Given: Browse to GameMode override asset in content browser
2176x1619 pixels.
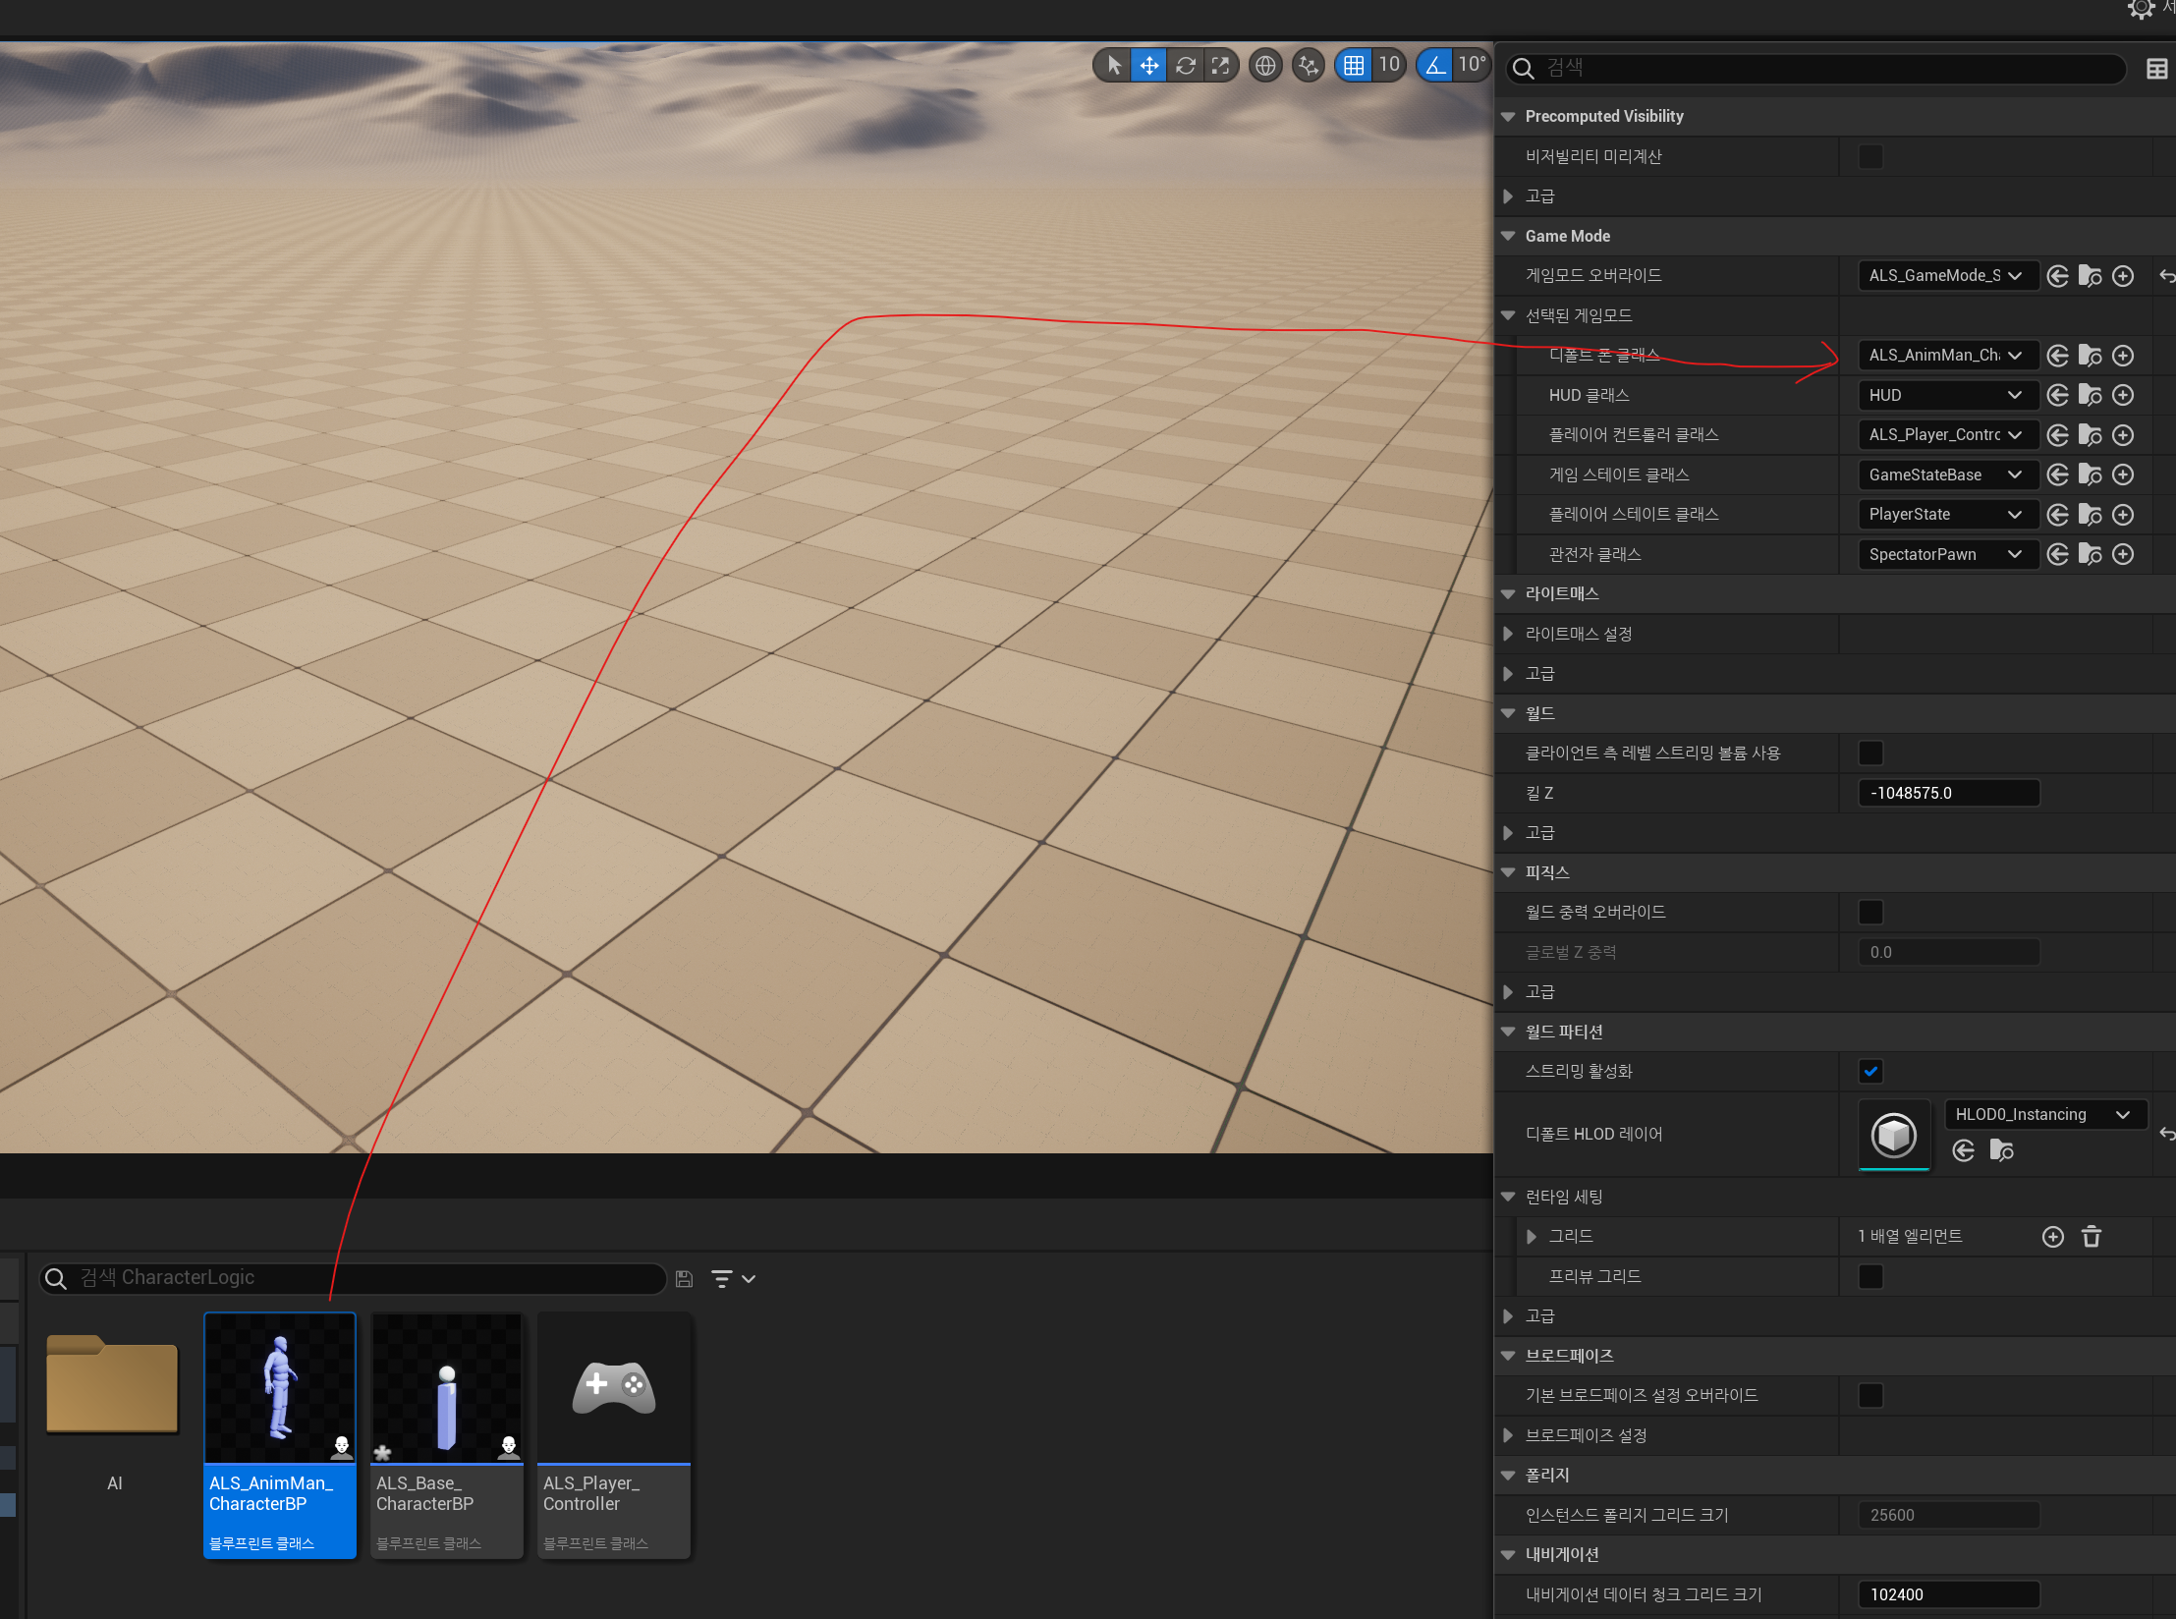Looking at the screenshot, I should click(2090, 276).
